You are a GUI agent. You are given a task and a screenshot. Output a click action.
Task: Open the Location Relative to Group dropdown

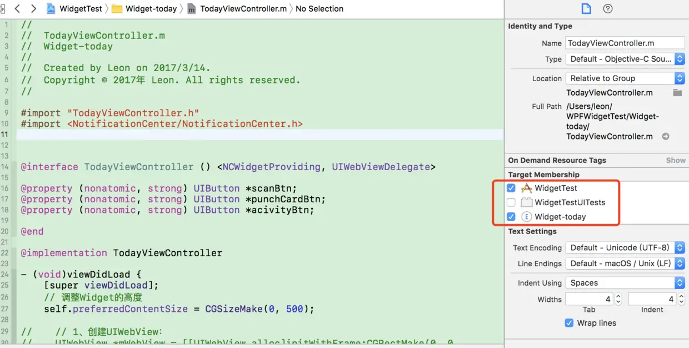[x=625, y=78]
